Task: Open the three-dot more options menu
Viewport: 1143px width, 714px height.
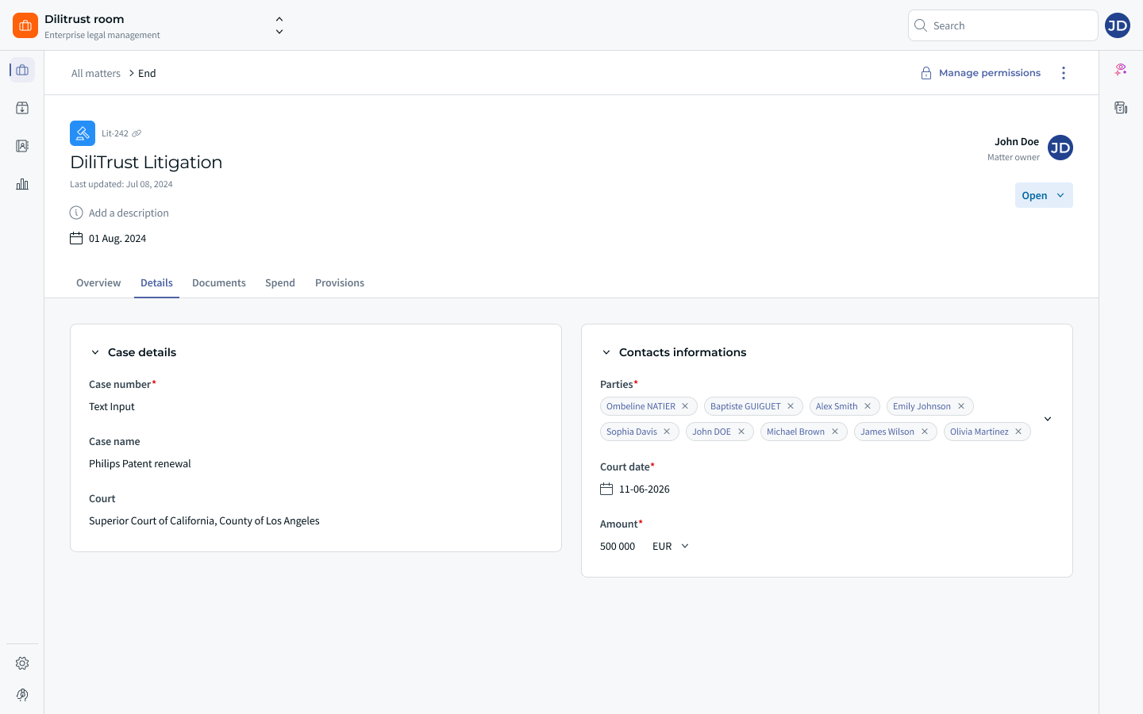Action: point(1064,73)
